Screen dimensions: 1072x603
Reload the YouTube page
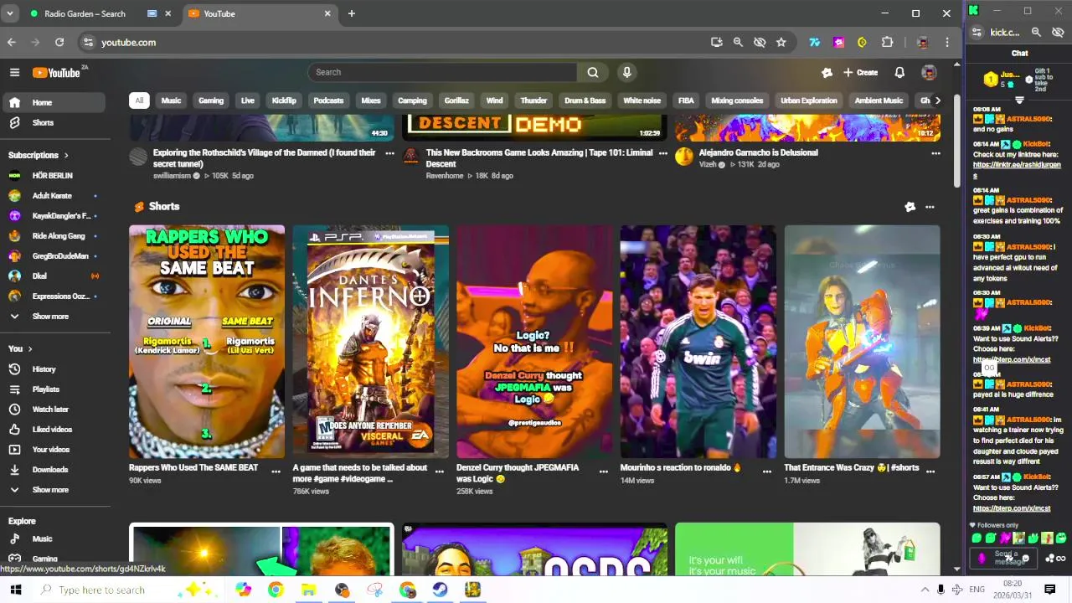pos(59,42)
